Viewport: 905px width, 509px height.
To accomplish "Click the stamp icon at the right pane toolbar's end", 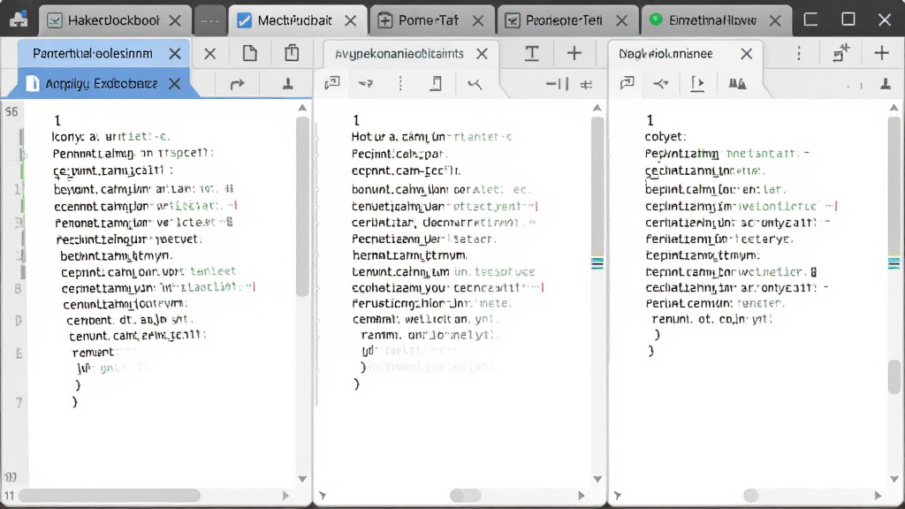I will [886, 84].
